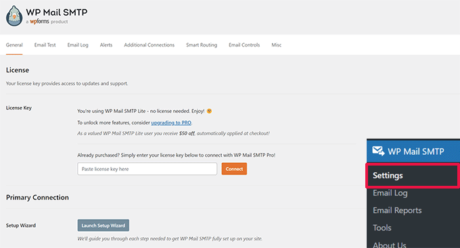Select Settings in the WP Mail SMTP menu
Screen dimensions: 460x248
[413, 175]
